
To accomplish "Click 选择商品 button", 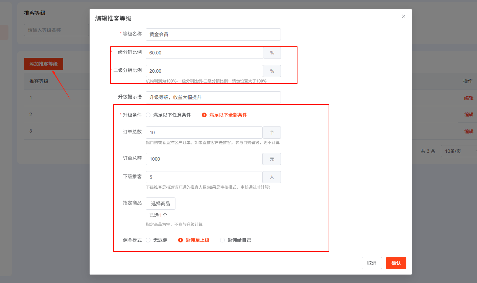I will click(161, 204).
